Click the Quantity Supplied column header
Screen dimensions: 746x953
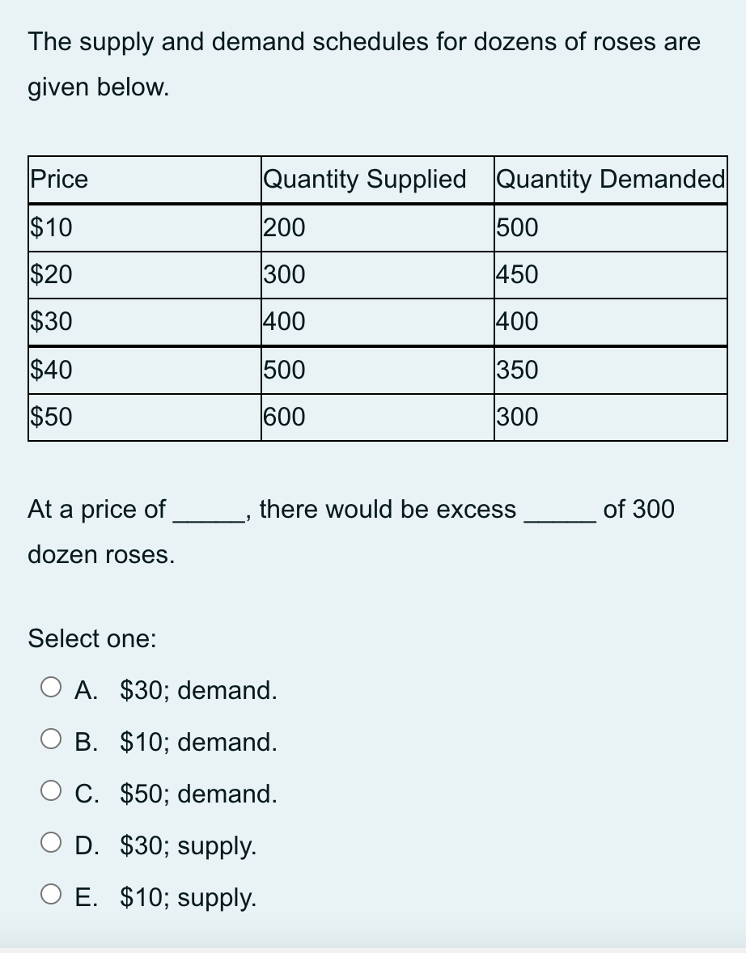pyautogui.click(x=364, y=180)
